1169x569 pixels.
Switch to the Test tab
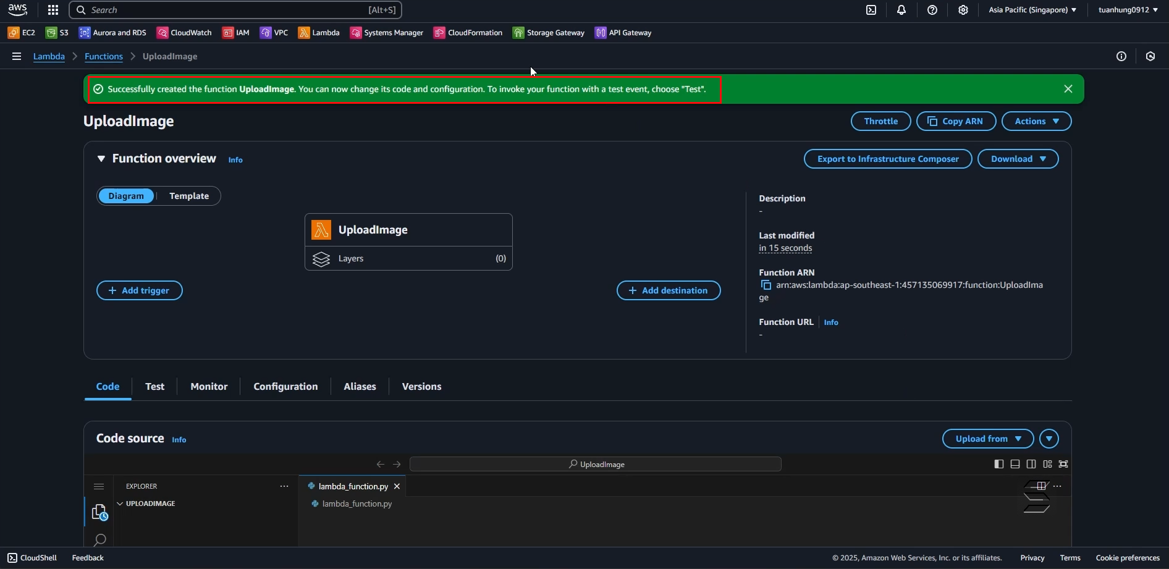pyautogui.click(x=154, y=387)
